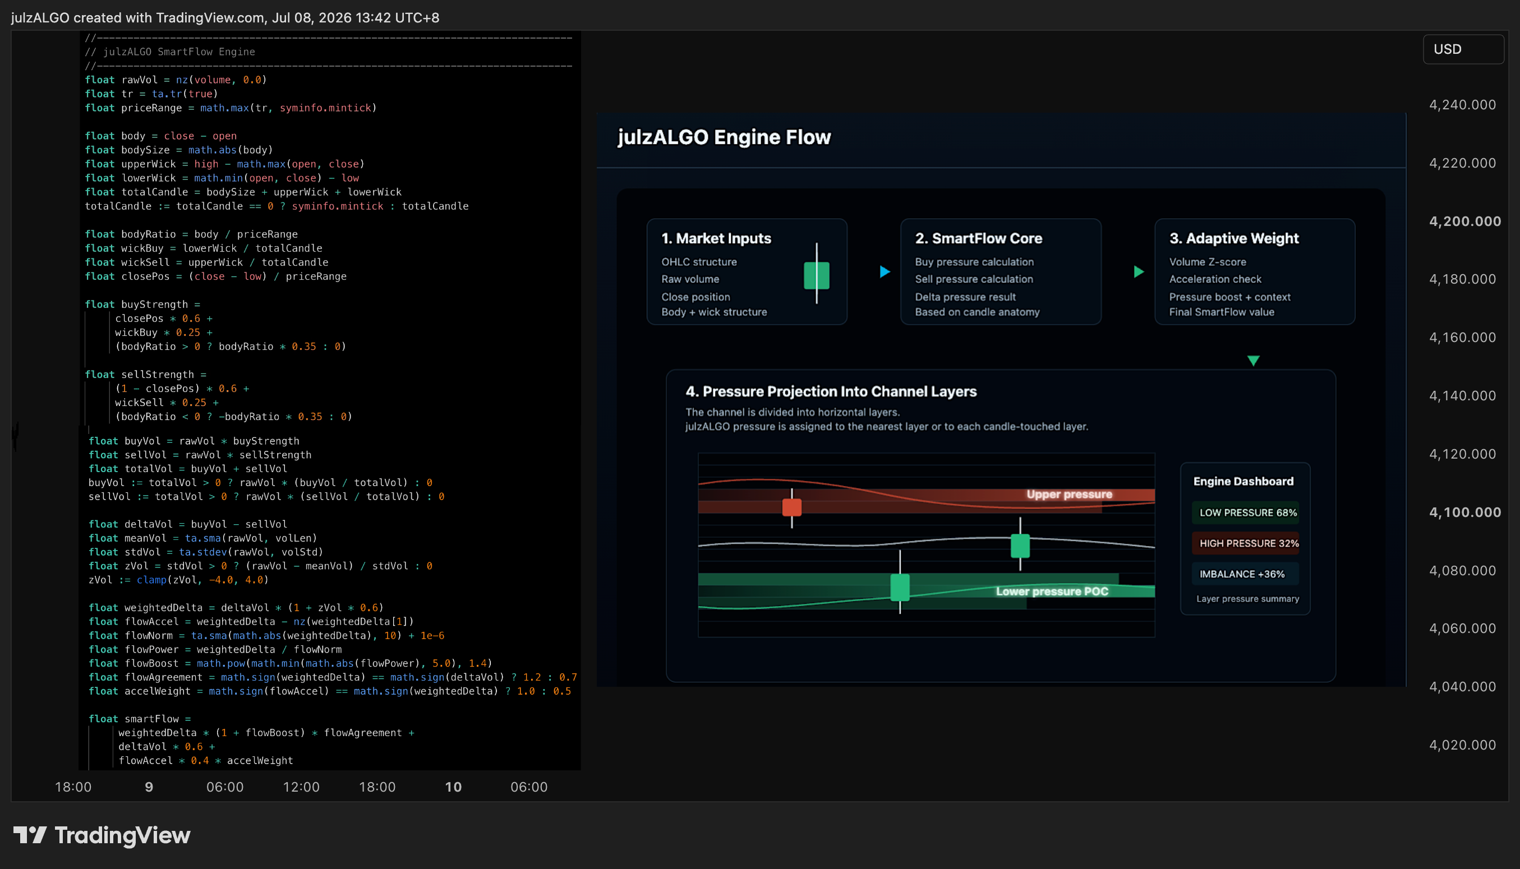Click the 'julzALGO Engine Flow' title
This screenshot has height=869, width=1520.
point(724,137)
